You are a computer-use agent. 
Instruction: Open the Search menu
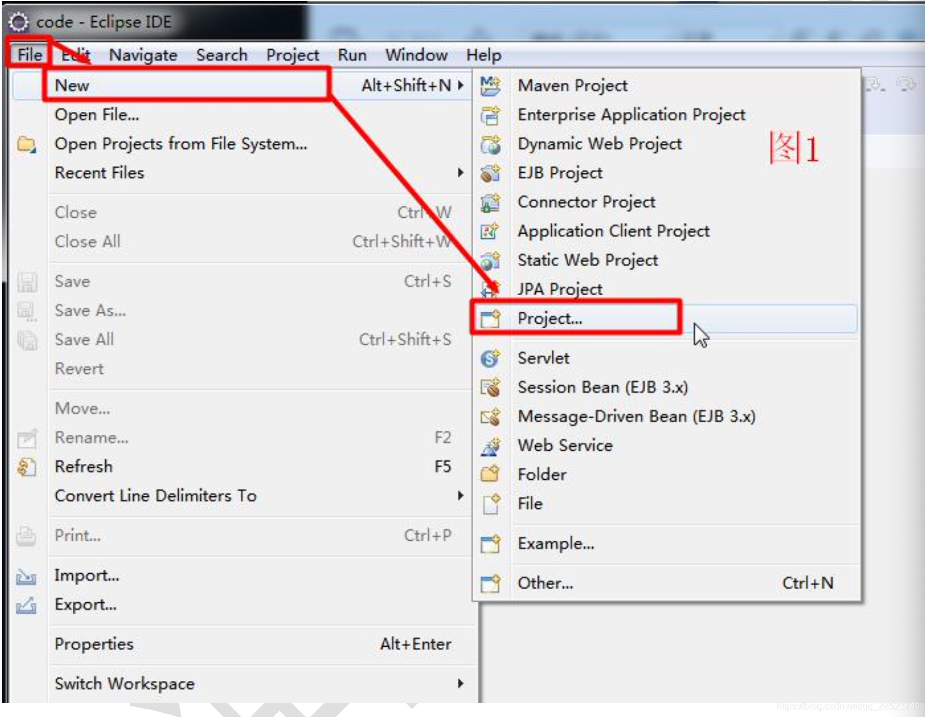222,55
